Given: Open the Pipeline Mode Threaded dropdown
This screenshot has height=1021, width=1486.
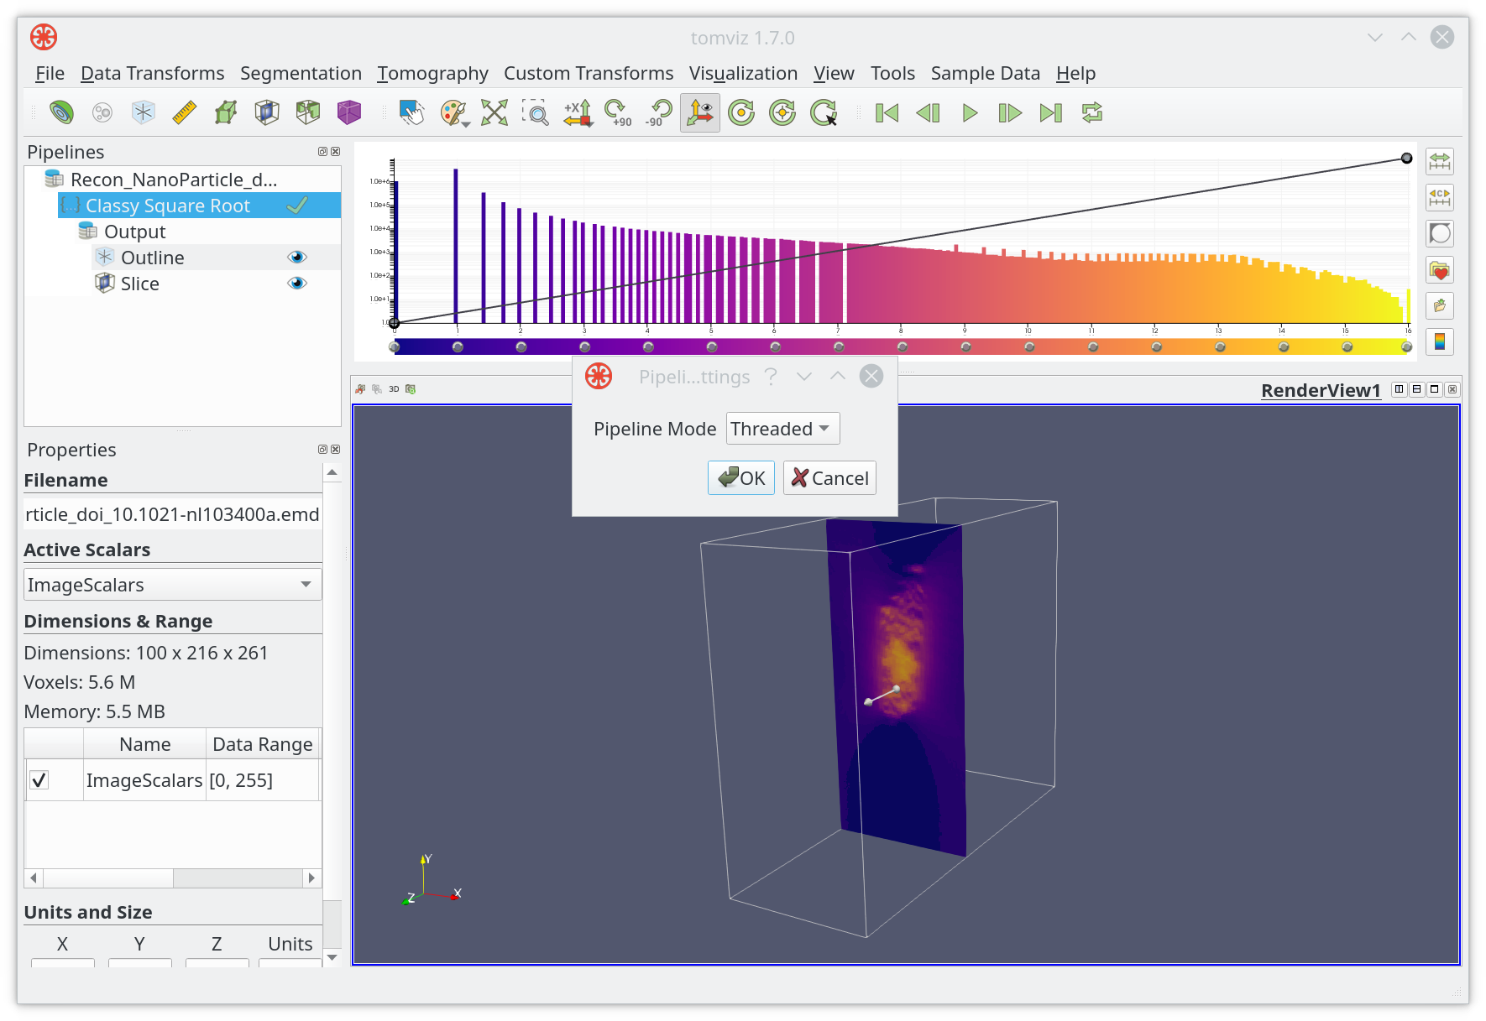Looking at the screenshot, I should pyautogui.click(x=782, y=429).
